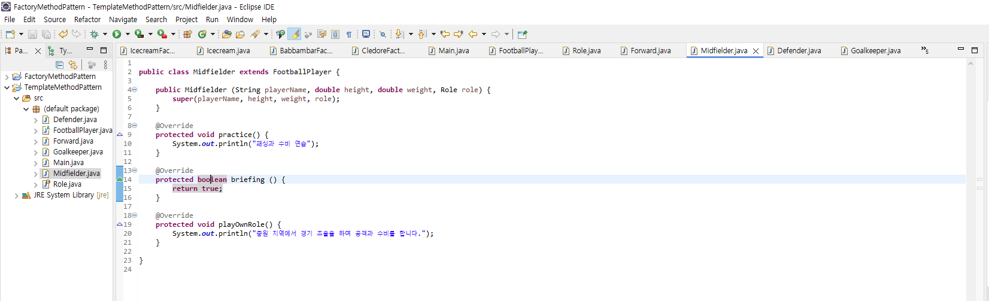Click the Save All toolbar icon

46,34
